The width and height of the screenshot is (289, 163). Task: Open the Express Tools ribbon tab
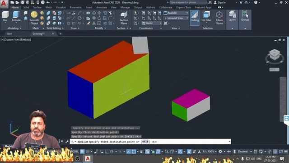pyautogui.click(x=184, y=7)
